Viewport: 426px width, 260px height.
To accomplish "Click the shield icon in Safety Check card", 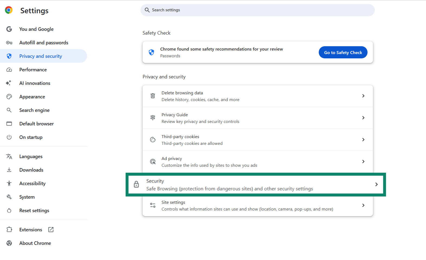I will click(151, 52).
